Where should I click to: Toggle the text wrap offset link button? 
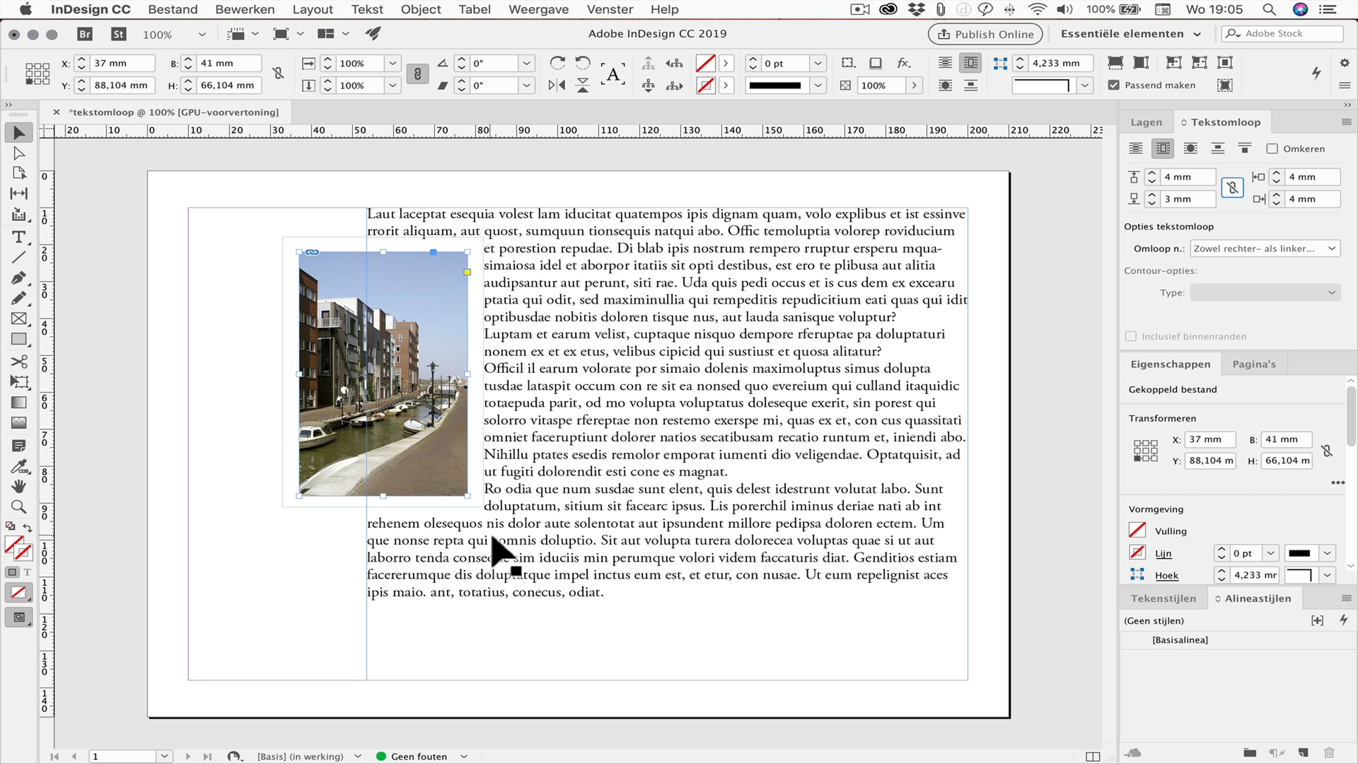pos(1232,187)
